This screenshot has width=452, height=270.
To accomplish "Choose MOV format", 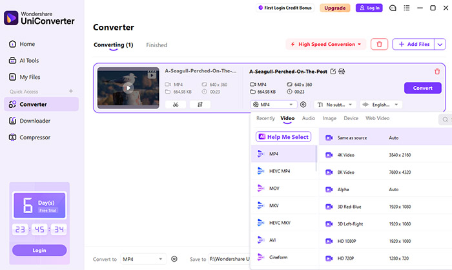I will (x=284, y=189).
